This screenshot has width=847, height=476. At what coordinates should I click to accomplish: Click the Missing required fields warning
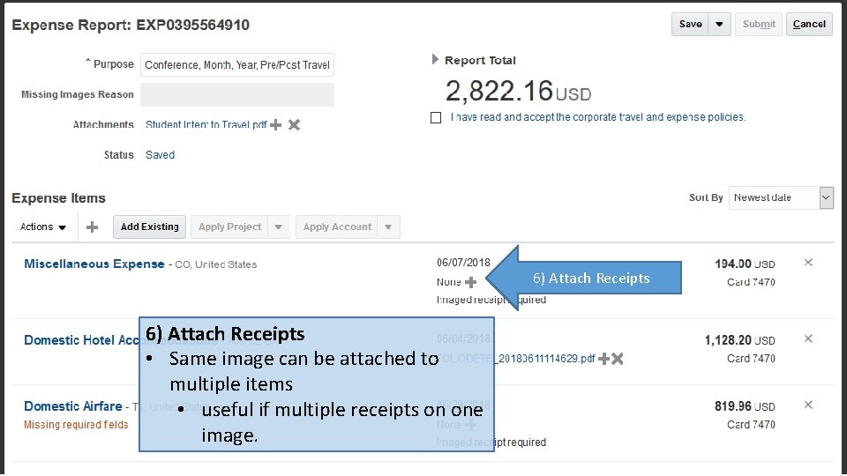pos(76,425)
